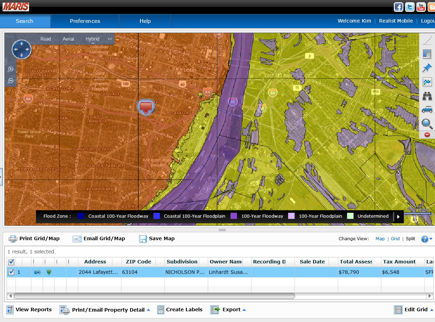Expand Print/Email Property Detail dropdown arrow
The width and height of the screenshot is (435, 322).
[148, 310]
